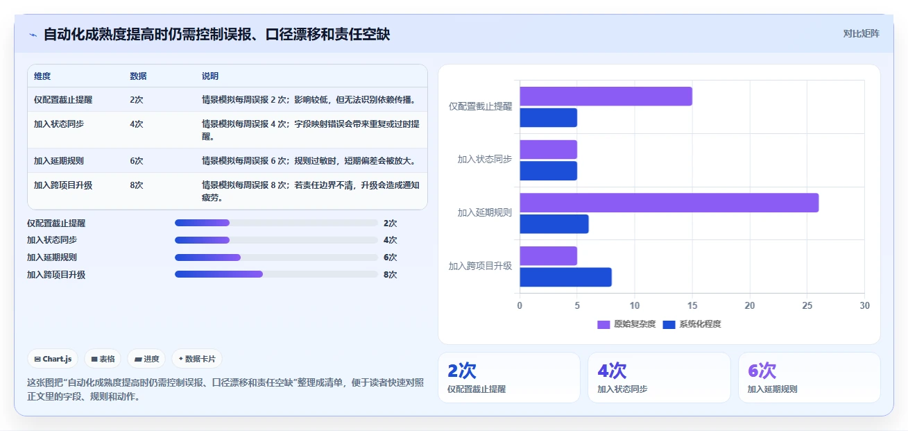Click the 加入延期规则 chart axis label
This screenshot has height=431, width=908.
point(484,212)
